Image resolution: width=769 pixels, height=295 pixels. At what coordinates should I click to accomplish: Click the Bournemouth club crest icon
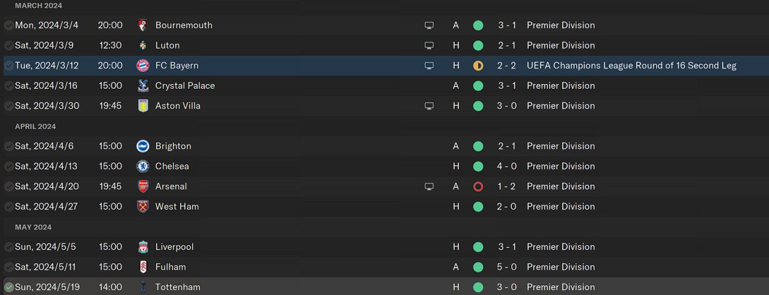(142, 25)
